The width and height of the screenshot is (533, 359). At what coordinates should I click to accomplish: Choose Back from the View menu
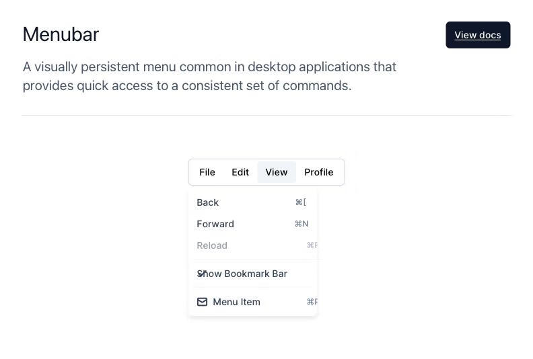(x=252, y=202)
